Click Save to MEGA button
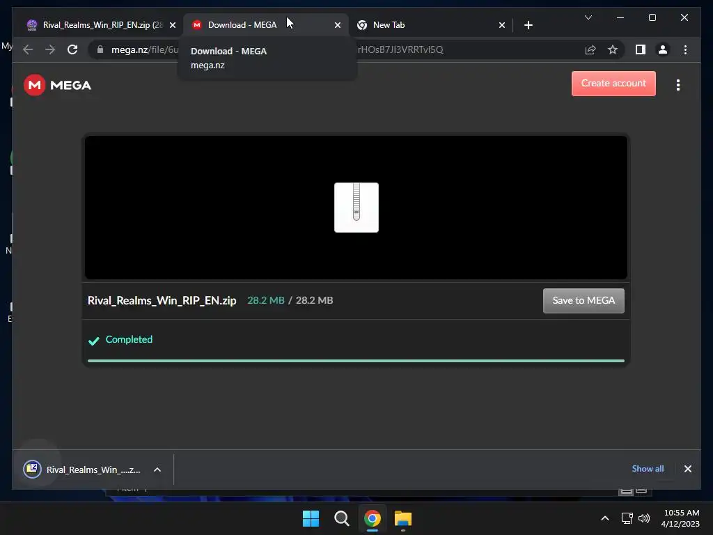The height and width of the screenshot is (535, 713). pos(583,301)
